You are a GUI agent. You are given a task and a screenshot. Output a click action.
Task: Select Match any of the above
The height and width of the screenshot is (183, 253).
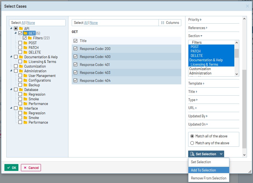point(192,143)
